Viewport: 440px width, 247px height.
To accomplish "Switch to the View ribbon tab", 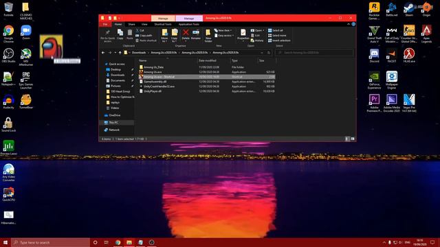I will click(x=144, y=25).
